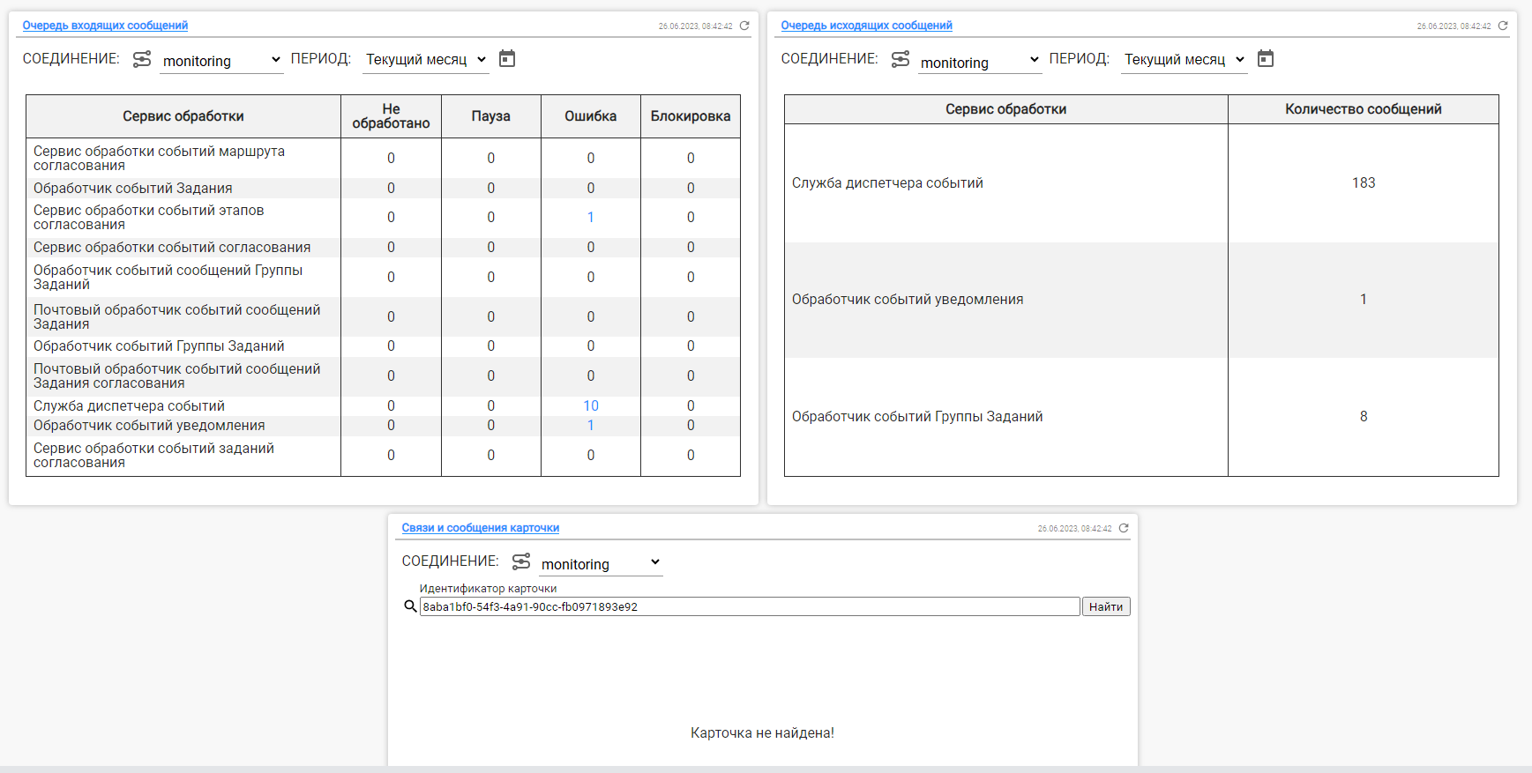Click 'Сервис обработки' header in incoming table
The height and width of the screenshot is (773, 1532).
point(183,116)
